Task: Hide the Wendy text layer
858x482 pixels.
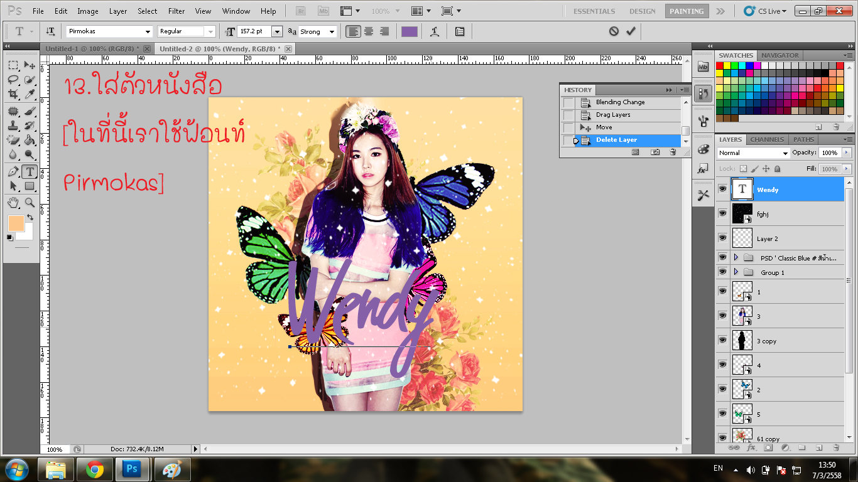Action: tap(722, 189)
